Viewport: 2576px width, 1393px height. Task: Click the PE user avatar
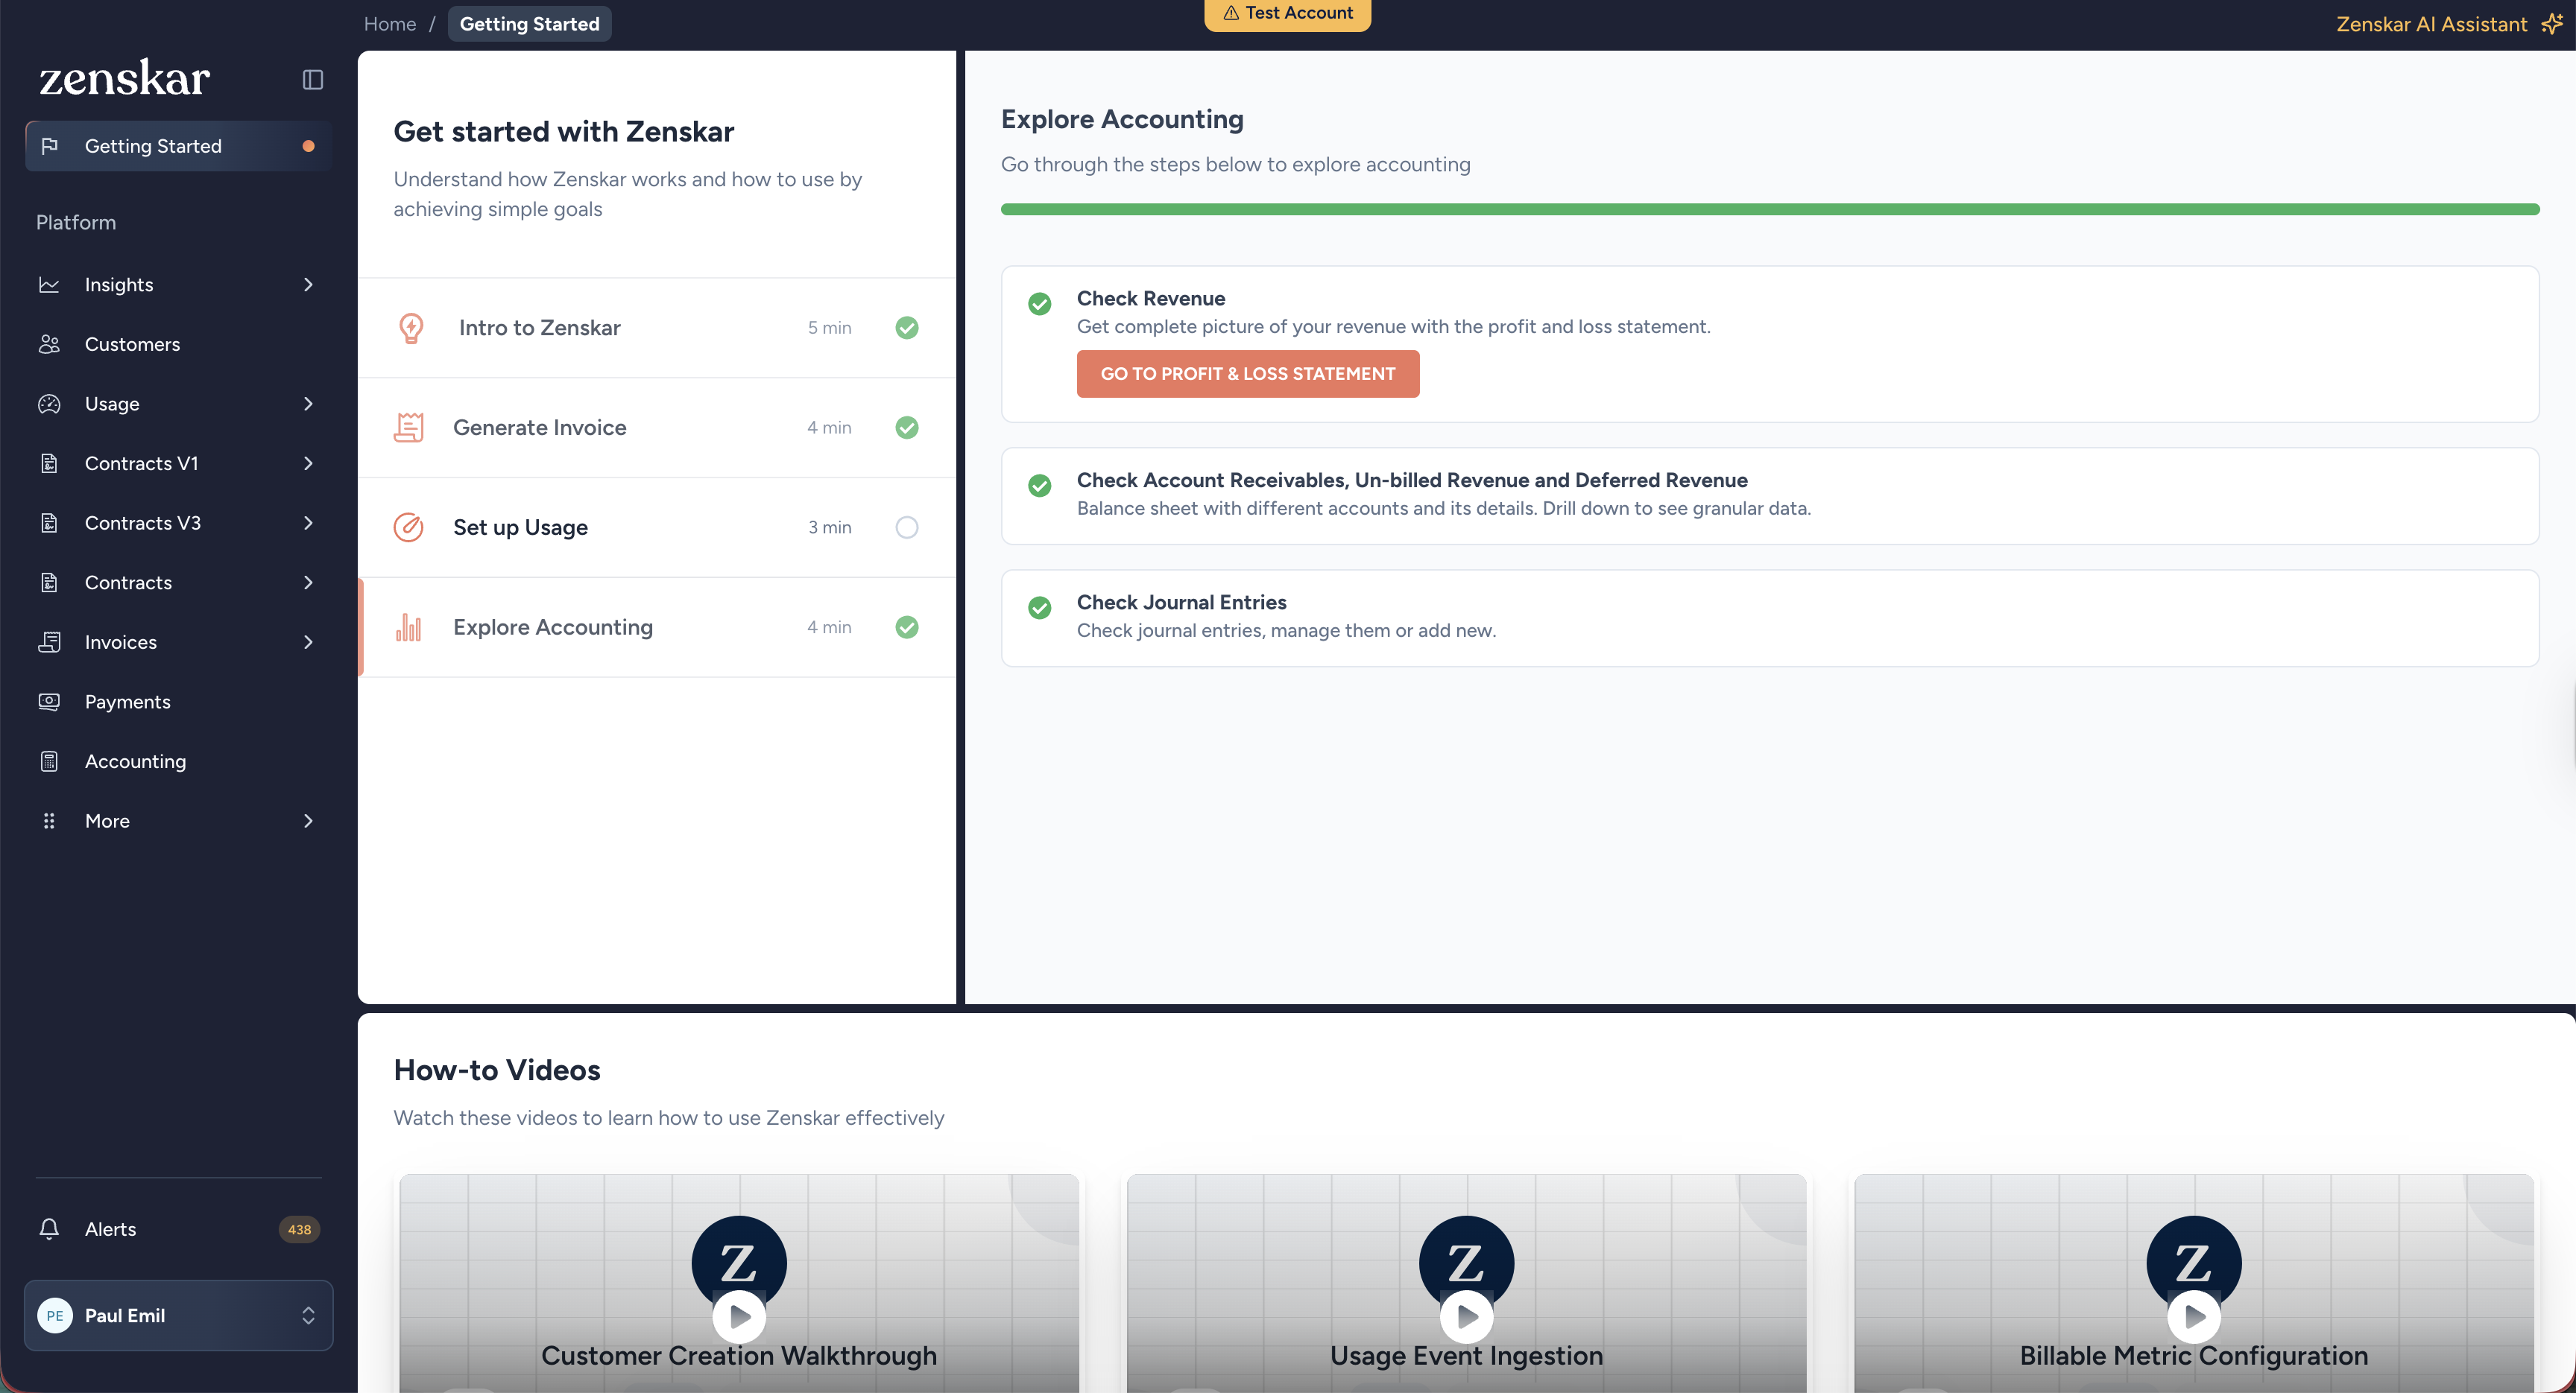[55, 1316]
